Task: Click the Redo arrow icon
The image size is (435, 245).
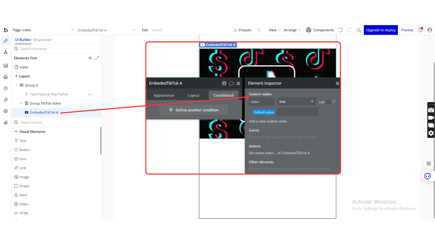Action: point(350,30)
